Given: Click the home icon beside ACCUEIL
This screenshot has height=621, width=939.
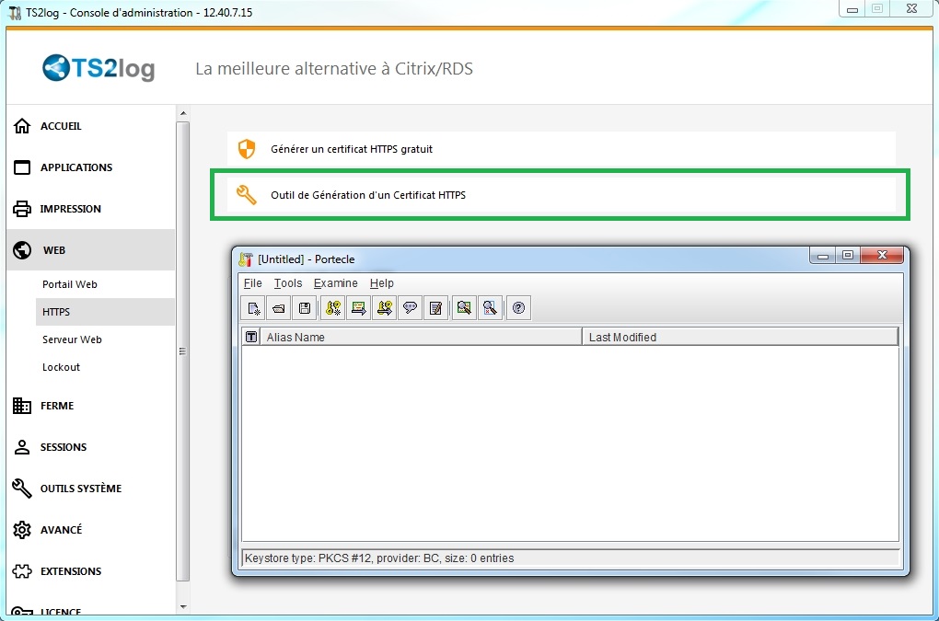Looking at the screenshot, I should click(x=22, y=126).
